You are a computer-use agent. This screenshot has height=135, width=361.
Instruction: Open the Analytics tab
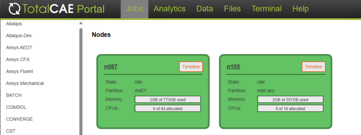pyautogui.click(x=170, y=9)
